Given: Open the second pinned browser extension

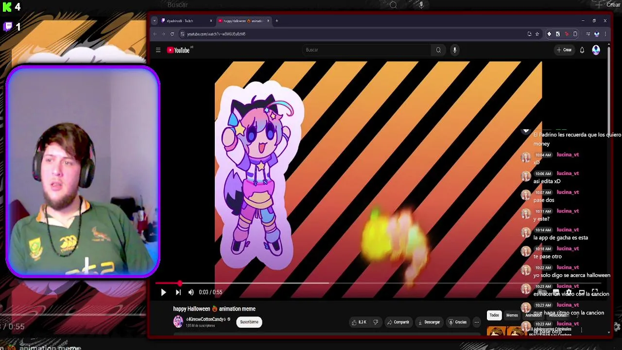Looking at the screenshot, I should [558, 34].
